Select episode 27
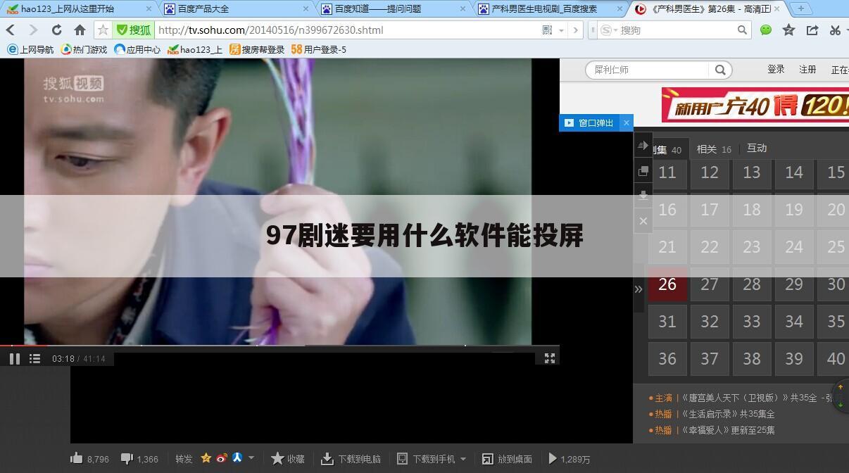Viewport: 849px width, 473px height. pyautogui.click(x=710, y=284)
